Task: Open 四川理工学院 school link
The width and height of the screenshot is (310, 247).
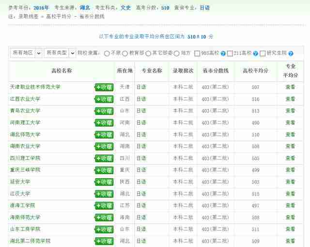Action: (x=25, y=158)
